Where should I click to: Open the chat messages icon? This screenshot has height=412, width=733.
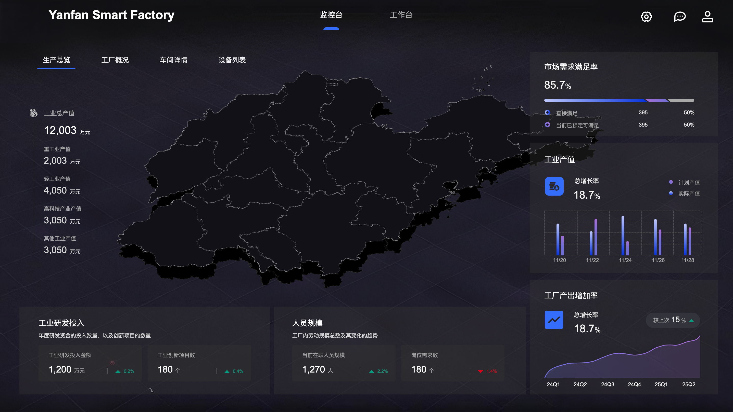point(680,17)
